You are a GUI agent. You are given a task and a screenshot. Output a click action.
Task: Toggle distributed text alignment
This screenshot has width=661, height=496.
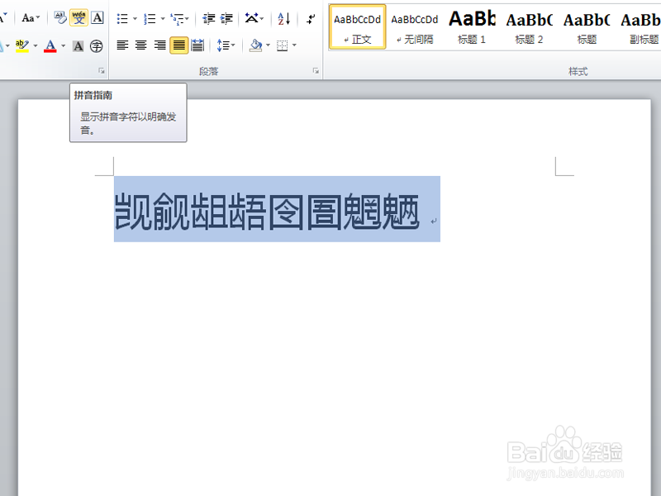click(x=198, y=45)
